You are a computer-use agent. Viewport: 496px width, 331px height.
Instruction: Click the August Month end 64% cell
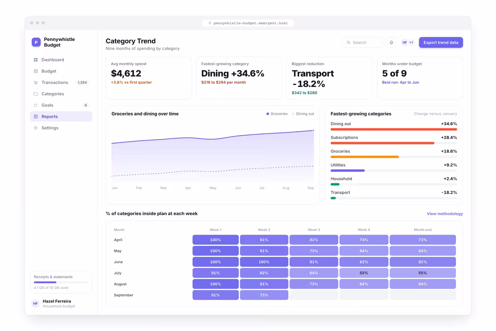point(423,284)
